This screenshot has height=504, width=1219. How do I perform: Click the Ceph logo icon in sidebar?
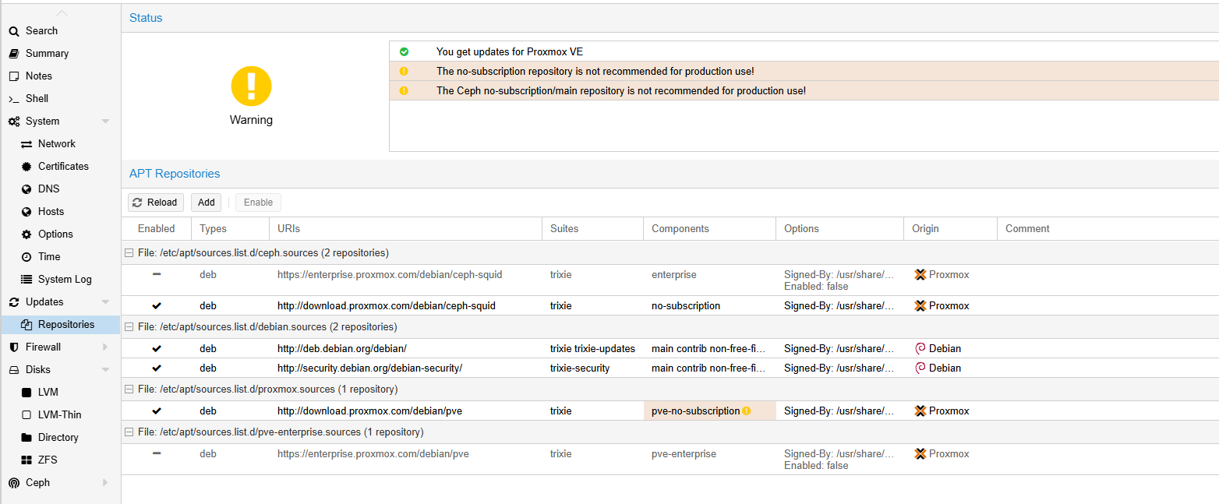pos(14,483)
